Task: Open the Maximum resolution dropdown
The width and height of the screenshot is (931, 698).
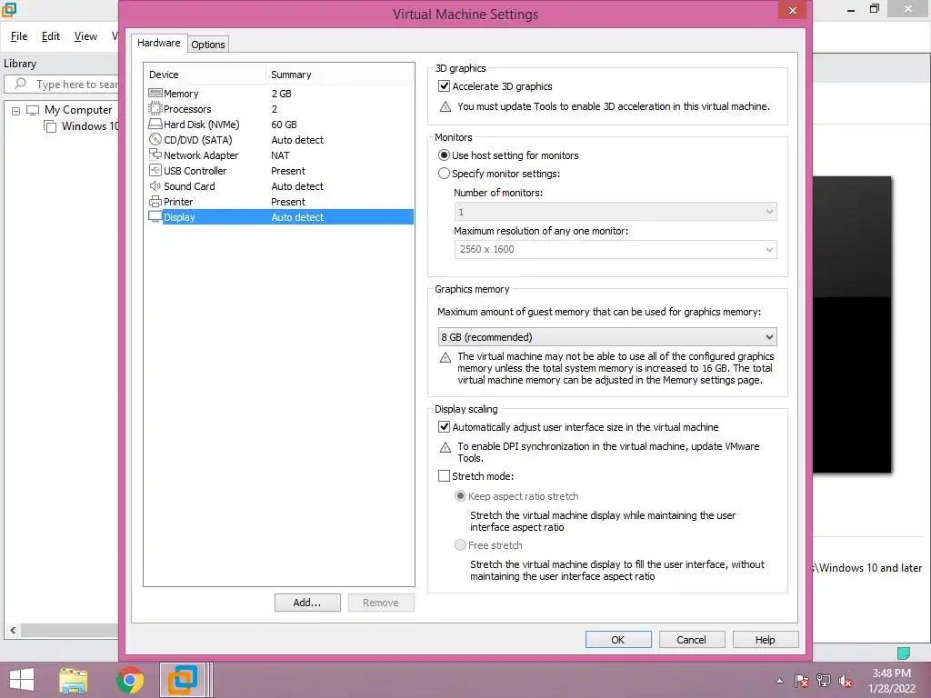Action: [616, 249]
